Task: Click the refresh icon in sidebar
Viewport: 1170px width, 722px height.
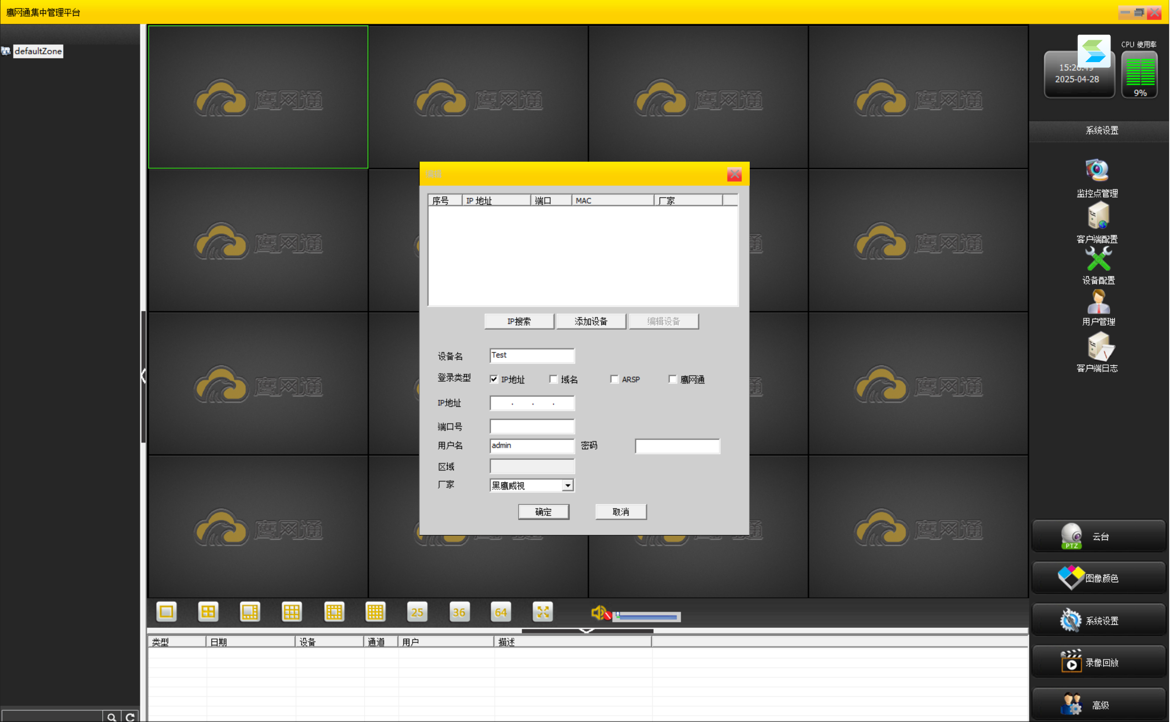Action: click(x=129, y=717)
